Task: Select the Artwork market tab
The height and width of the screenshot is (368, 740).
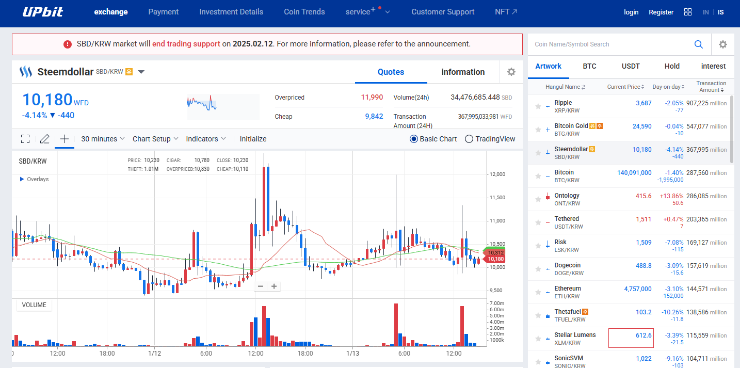Action: tap(548, 66)
